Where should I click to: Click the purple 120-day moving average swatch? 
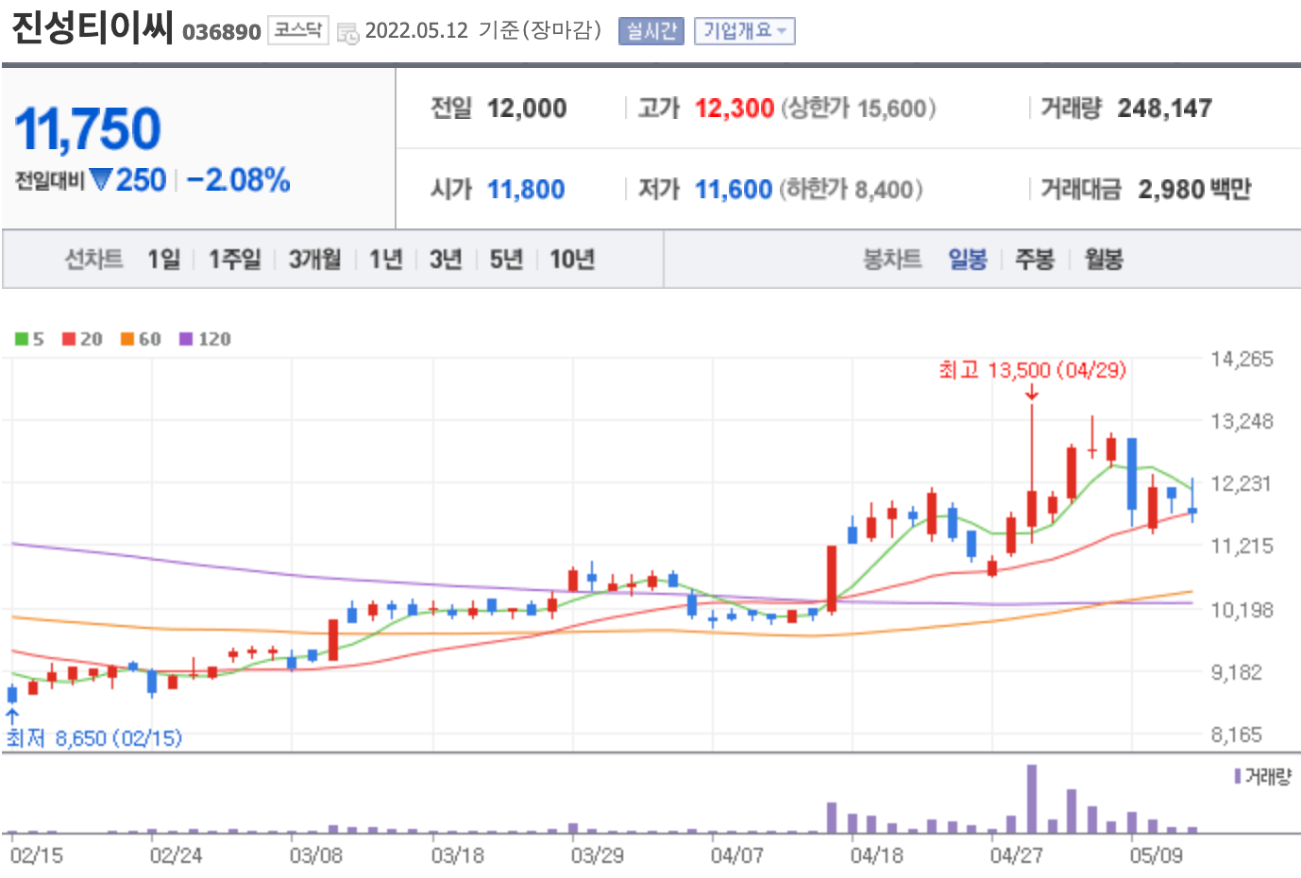tap(186, 339)
